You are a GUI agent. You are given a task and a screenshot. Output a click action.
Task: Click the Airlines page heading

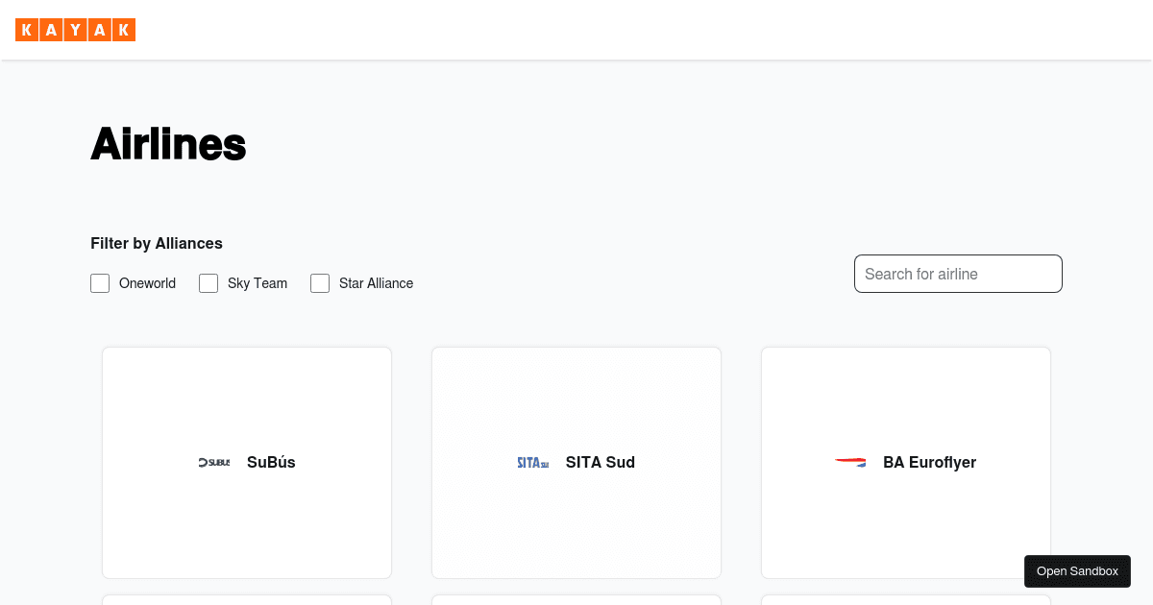[168, 144]
